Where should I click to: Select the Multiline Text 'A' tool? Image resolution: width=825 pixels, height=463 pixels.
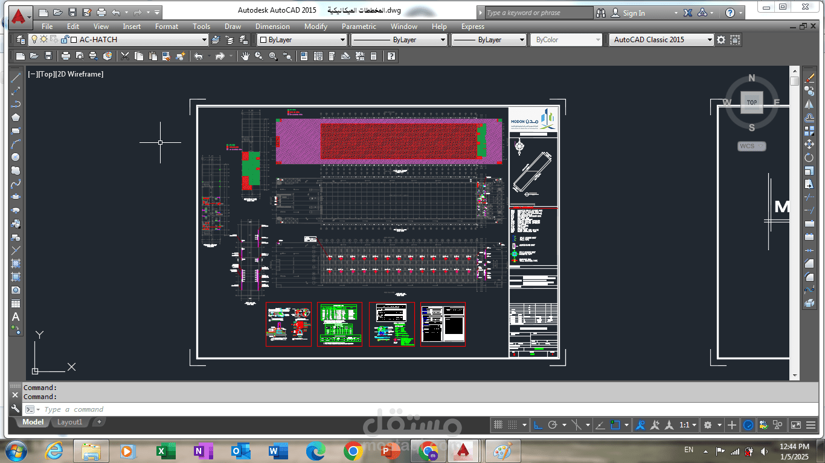point(16,317)
